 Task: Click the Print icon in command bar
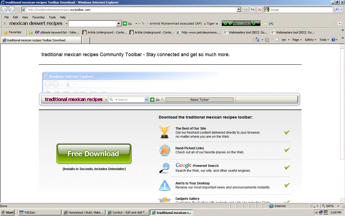tap(284, 40)
